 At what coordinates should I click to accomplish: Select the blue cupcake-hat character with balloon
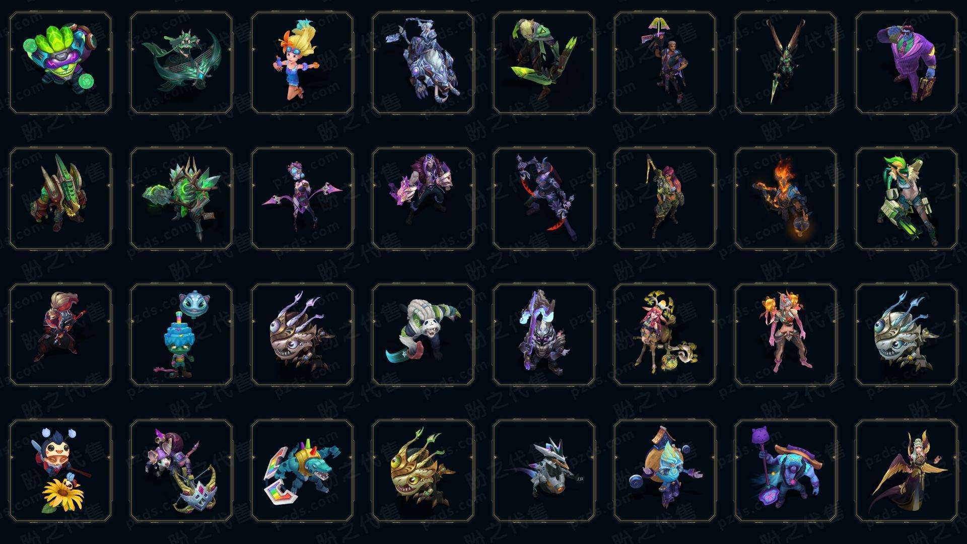(181, 334)
